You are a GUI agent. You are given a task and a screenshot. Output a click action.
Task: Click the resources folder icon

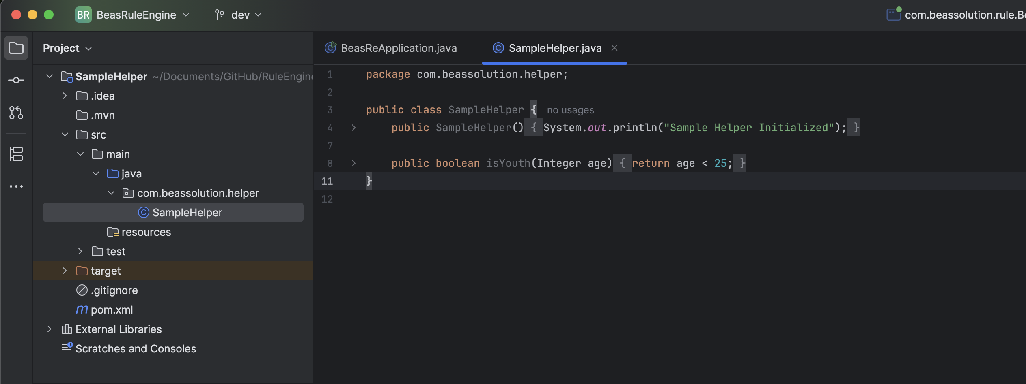113,232
